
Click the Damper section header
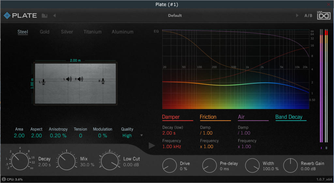[171, 117]
